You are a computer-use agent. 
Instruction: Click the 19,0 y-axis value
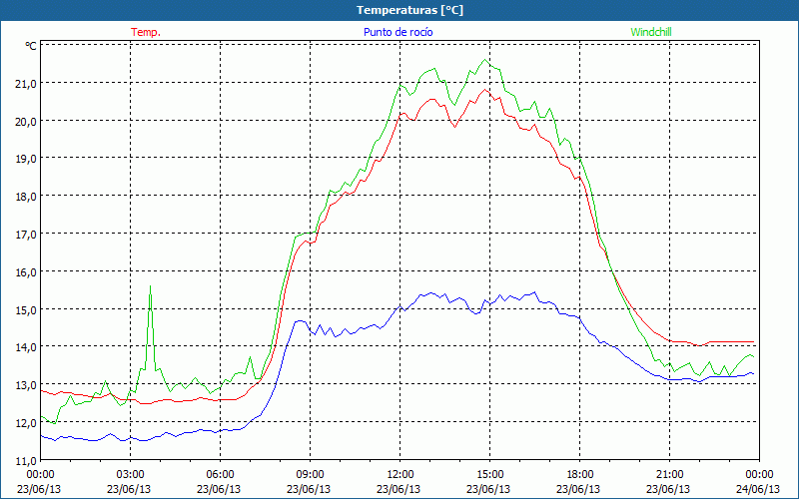(x=26, y=159)
